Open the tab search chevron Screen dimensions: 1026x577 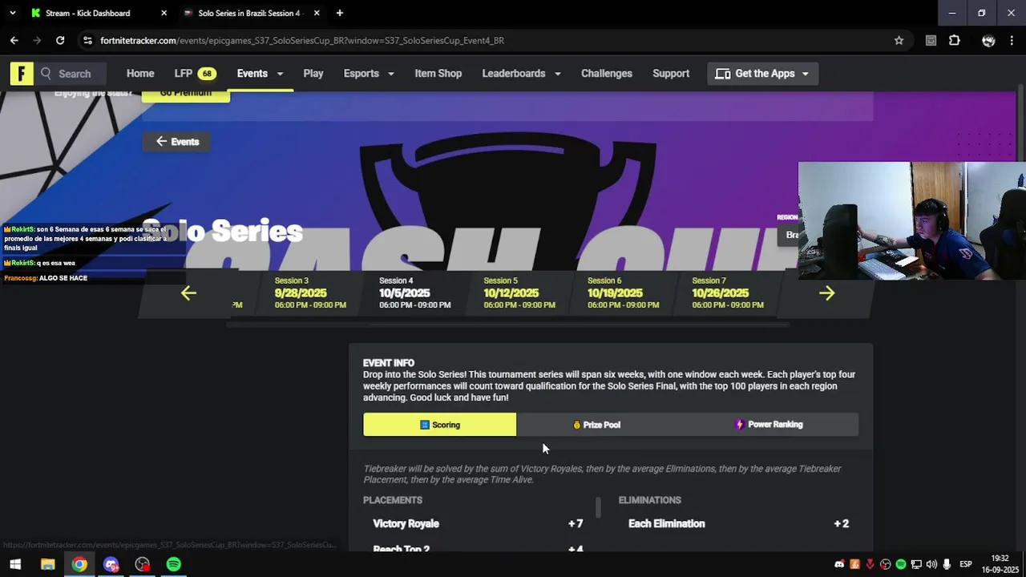click(x=12, y=13)
